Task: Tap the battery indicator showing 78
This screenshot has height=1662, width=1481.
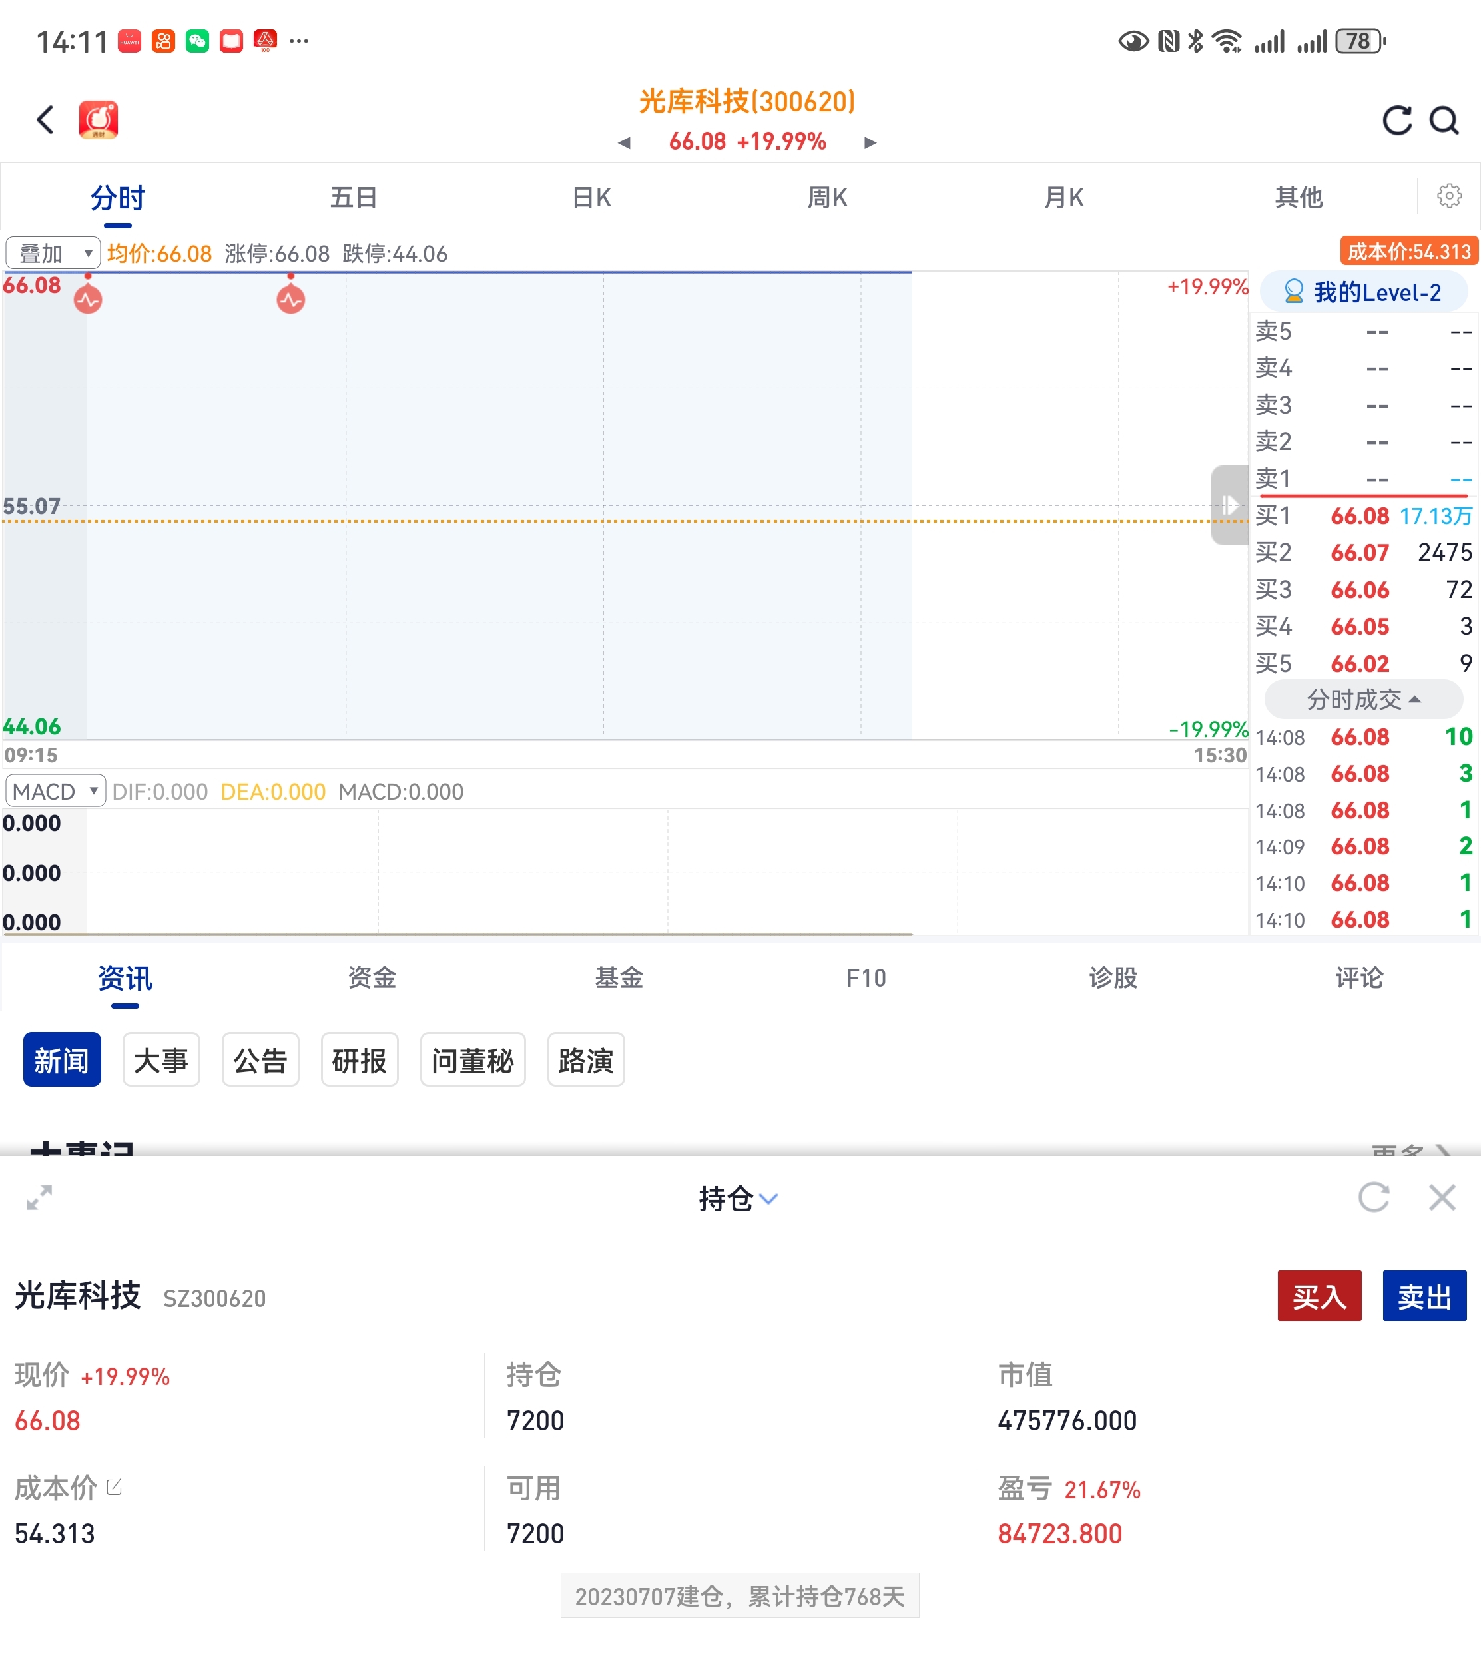Action: (1360, 41)
